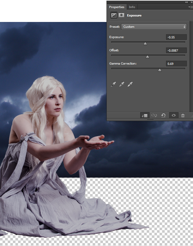View previous state of adjustment

point(154,115)
